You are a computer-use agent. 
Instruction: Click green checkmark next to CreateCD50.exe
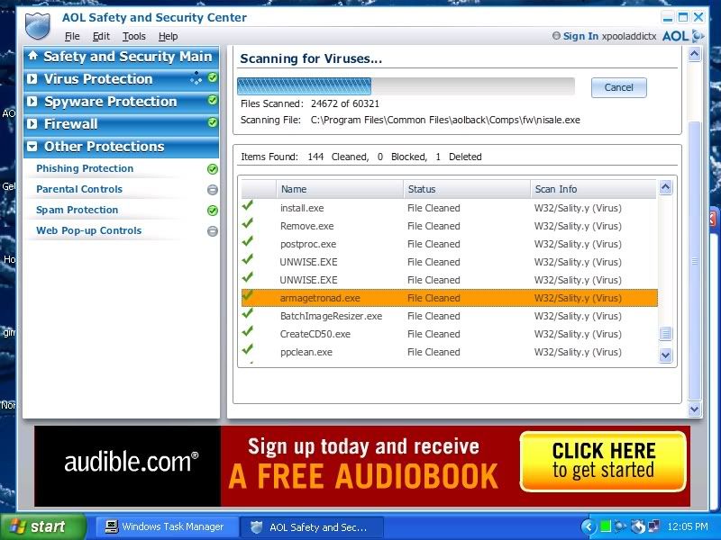[248, 333]
